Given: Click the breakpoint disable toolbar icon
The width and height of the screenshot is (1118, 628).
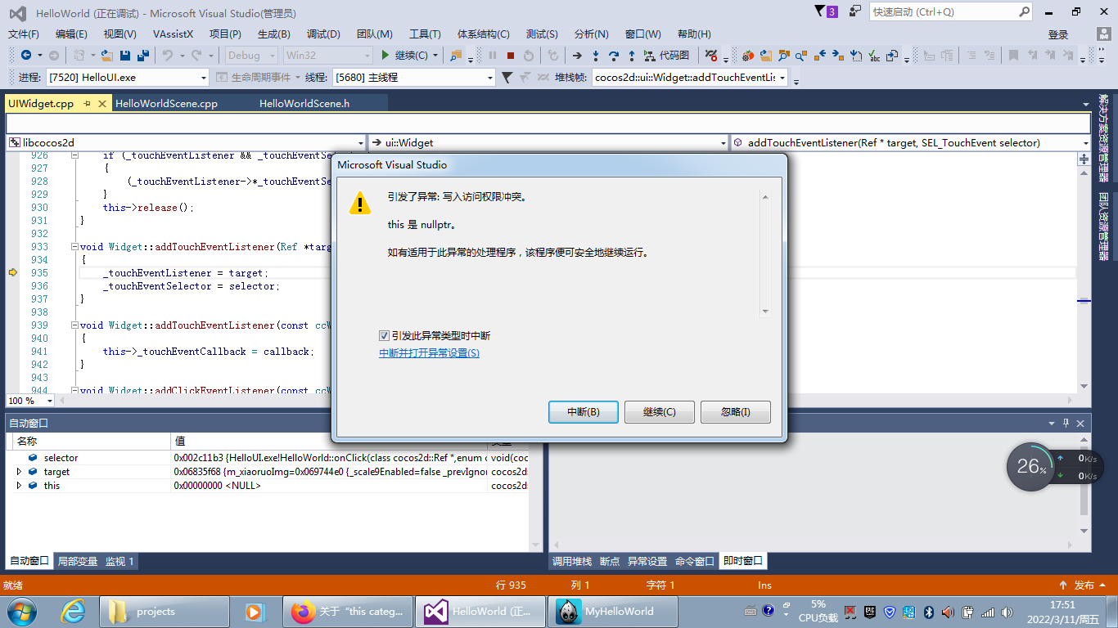Looking at the screenshot, I should pyautogui.click(x=710, y=56).
